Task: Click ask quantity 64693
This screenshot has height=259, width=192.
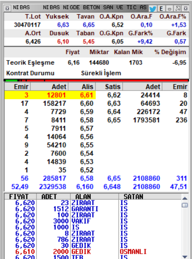Action: [150, 104]
